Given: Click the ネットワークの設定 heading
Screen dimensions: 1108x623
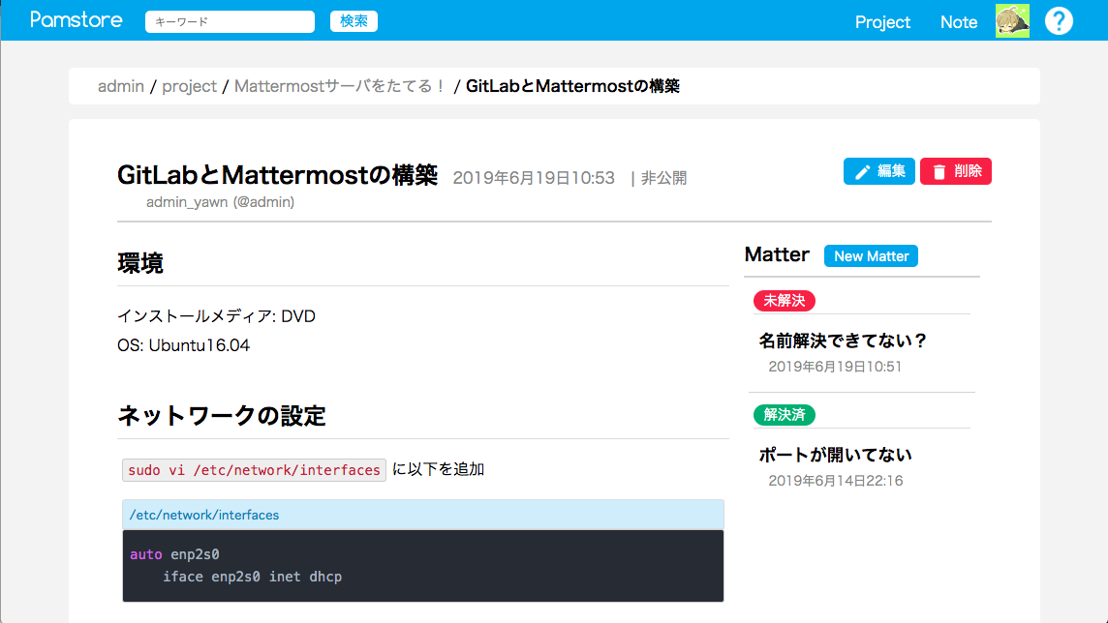Looking at the screenshot, I should click(x=221, y=416).
